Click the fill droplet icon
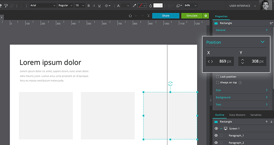This screenshot has width=274, height=145. click(151, 5)
